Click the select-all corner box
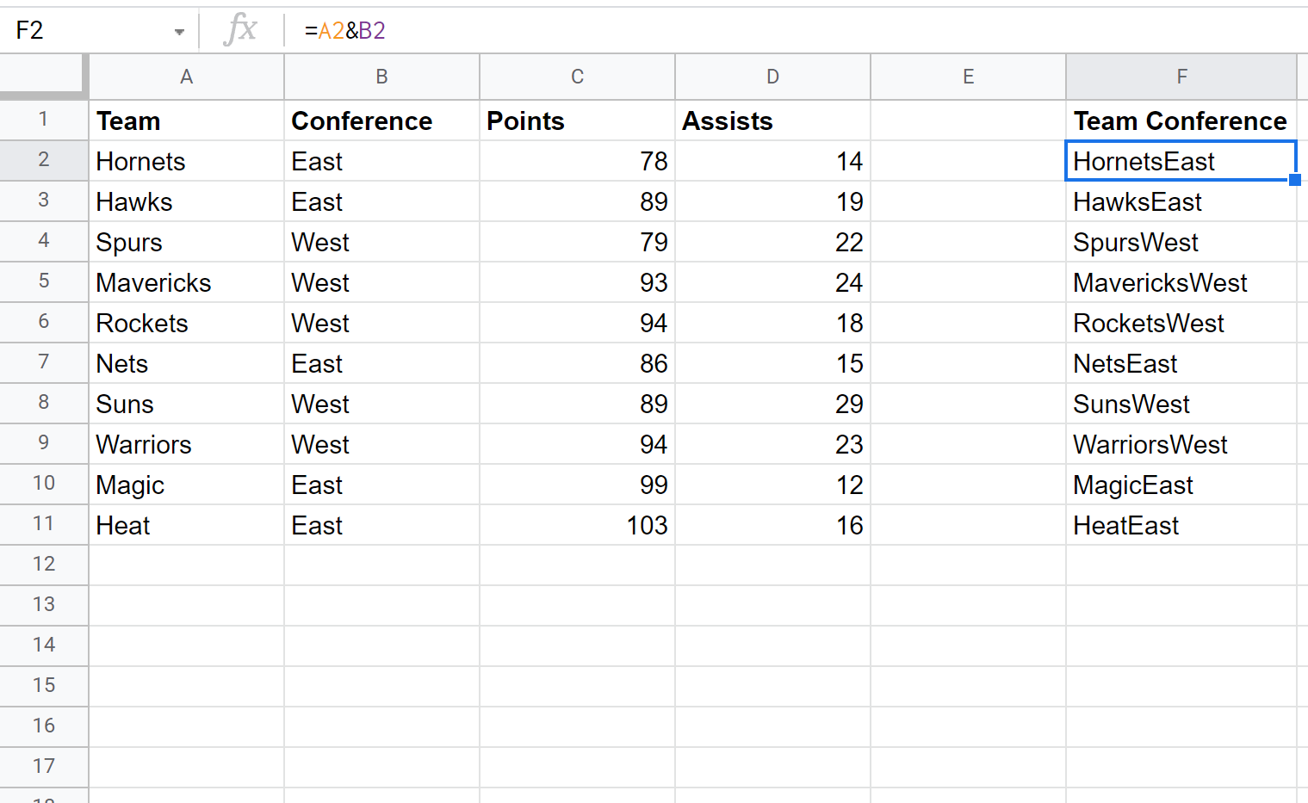Screen dimensions: 1308x803 tap(43, 76)
